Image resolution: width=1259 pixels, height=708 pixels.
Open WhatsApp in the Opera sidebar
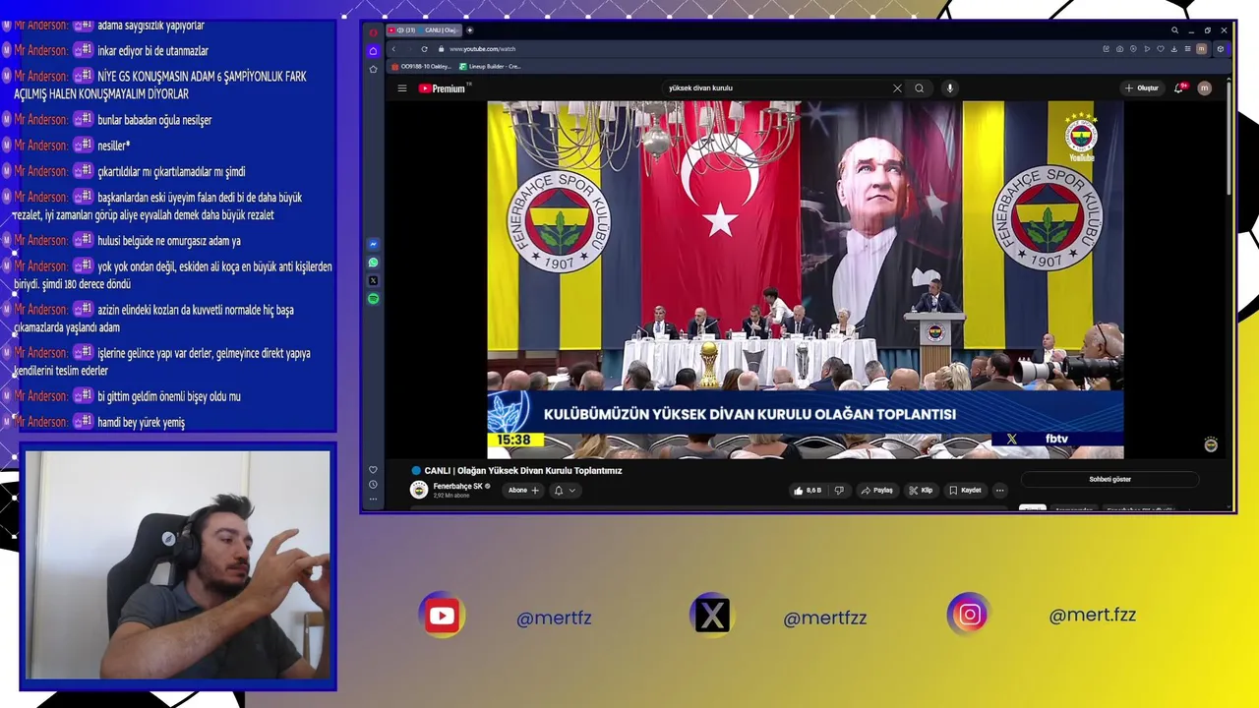coord(373,263)
